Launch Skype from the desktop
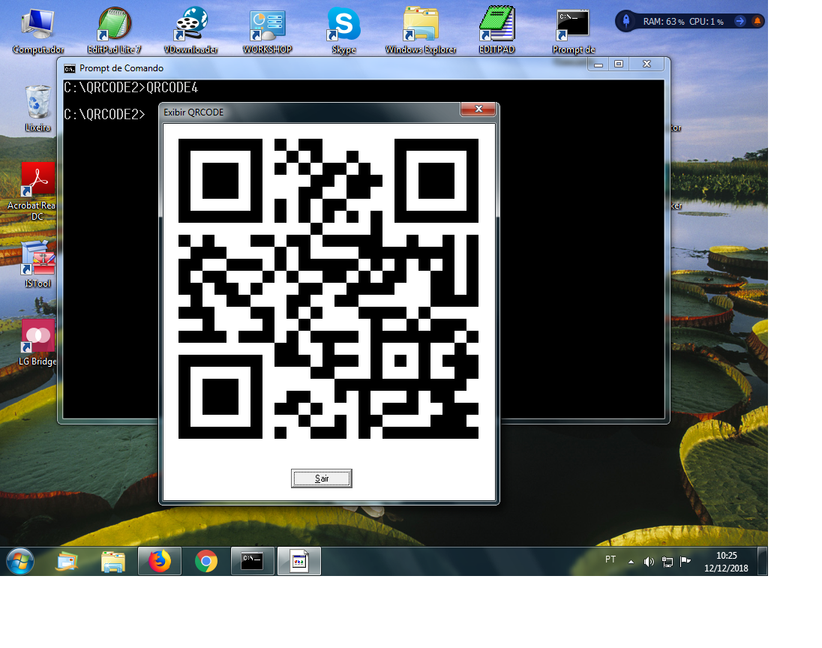Screen dimensions: 822x648 (x=344, y=31)
